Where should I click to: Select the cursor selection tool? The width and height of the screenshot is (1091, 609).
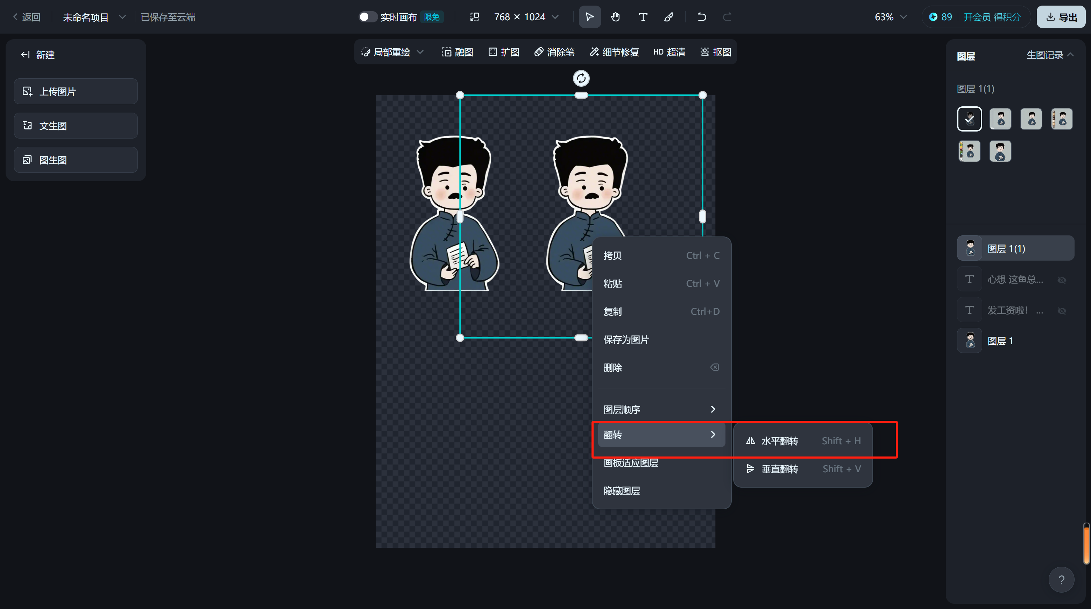589,17
